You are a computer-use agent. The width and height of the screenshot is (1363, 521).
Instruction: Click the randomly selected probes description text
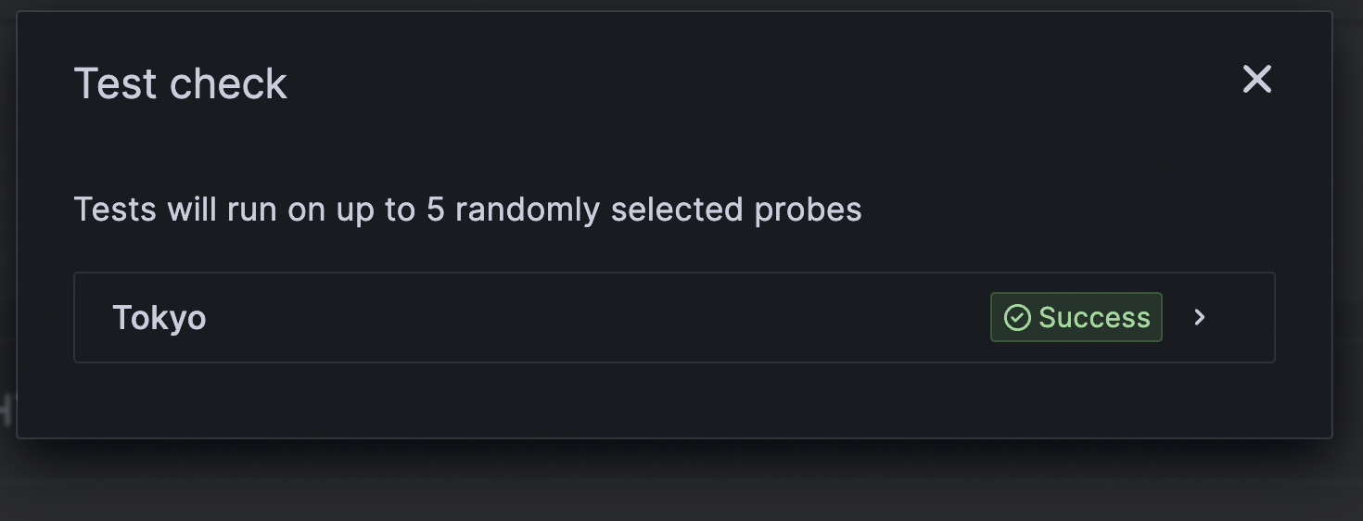tap(467, 210)
